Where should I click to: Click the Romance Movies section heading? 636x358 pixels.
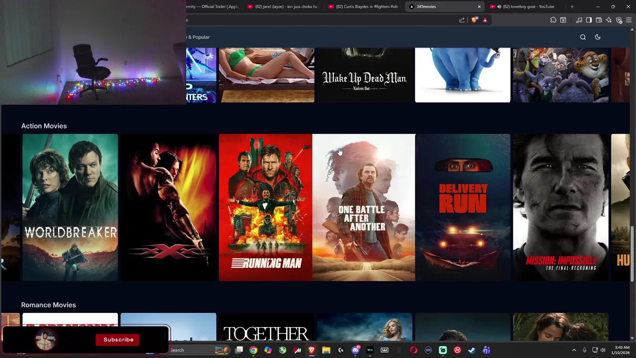click(48, 305)
